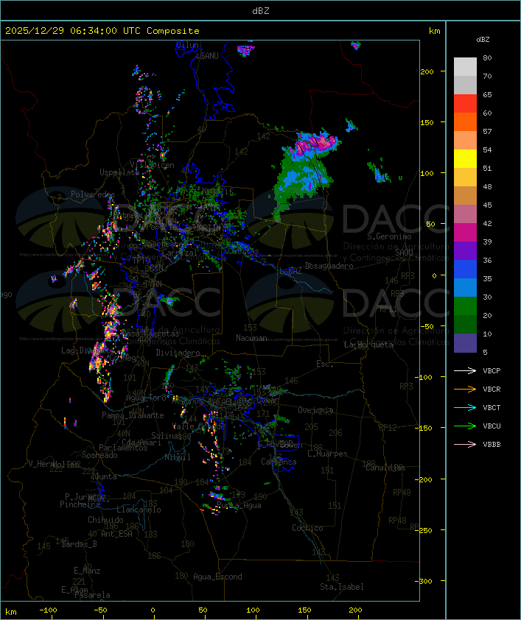Click the Pasarela map label
Screen dimensions: 521x620
[92, 595]
